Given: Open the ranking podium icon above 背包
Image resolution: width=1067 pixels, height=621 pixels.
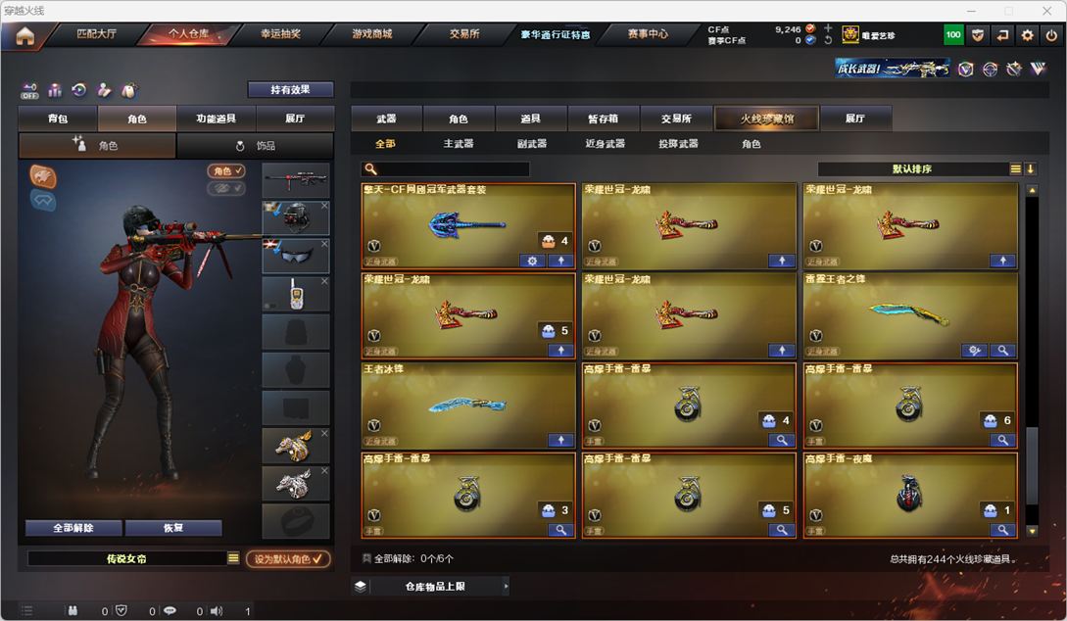Looking at the screenshot, I should coord(55,90).
